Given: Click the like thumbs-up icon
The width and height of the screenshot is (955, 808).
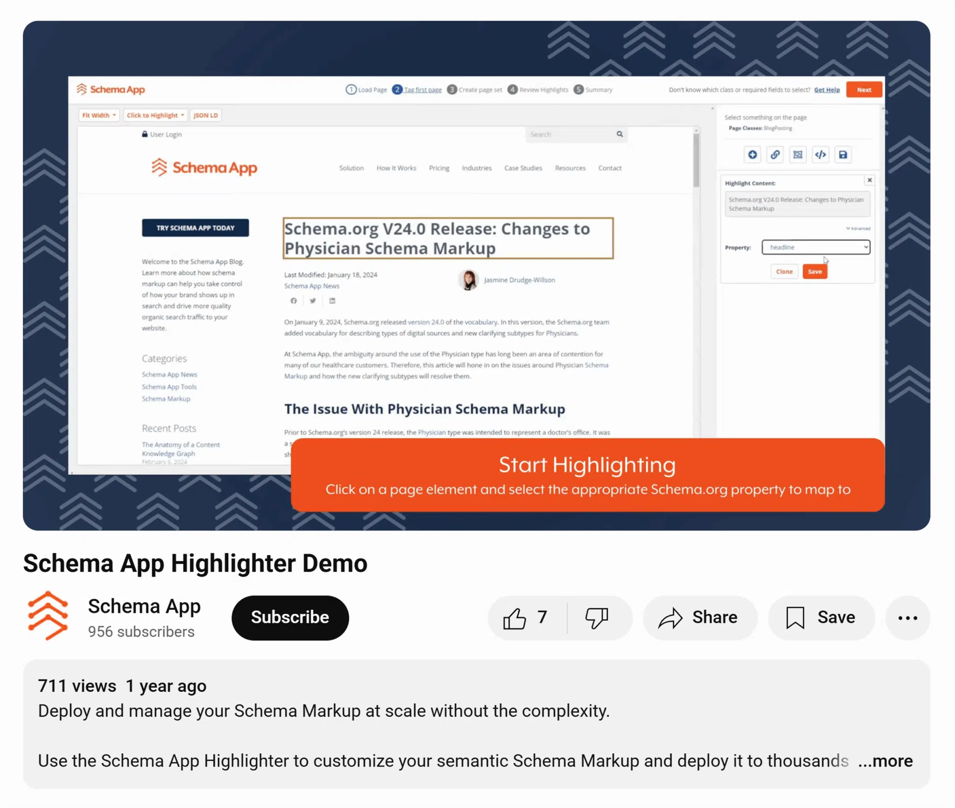Looking at the screenshot, I should coord(514,618).
